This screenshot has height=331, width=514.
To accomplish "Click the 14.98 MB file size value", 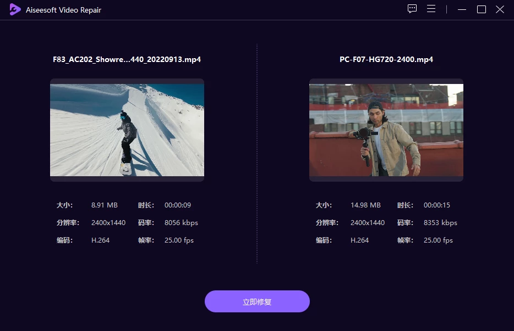I will [x=365, y=205].
